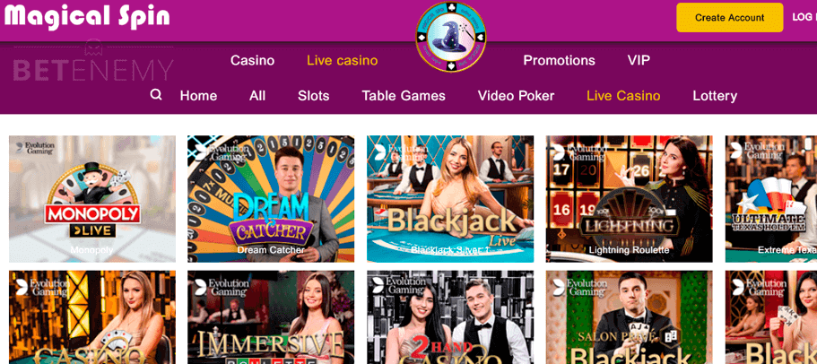Click the wizard hat logo emblem
This screenshot has height=364, width=817.
tap(451, 37)
